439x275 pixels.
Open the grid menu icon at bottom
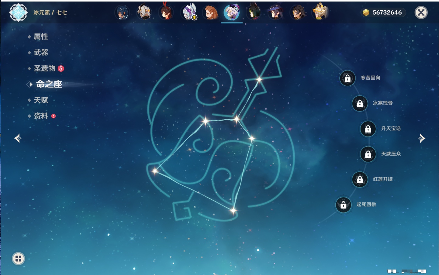[x=18, y=259]
